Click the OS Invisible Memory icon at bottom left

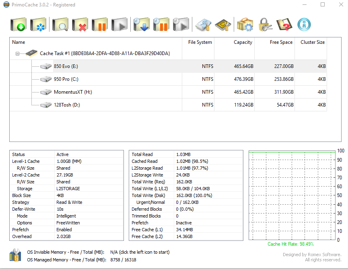tap(15, 256)
